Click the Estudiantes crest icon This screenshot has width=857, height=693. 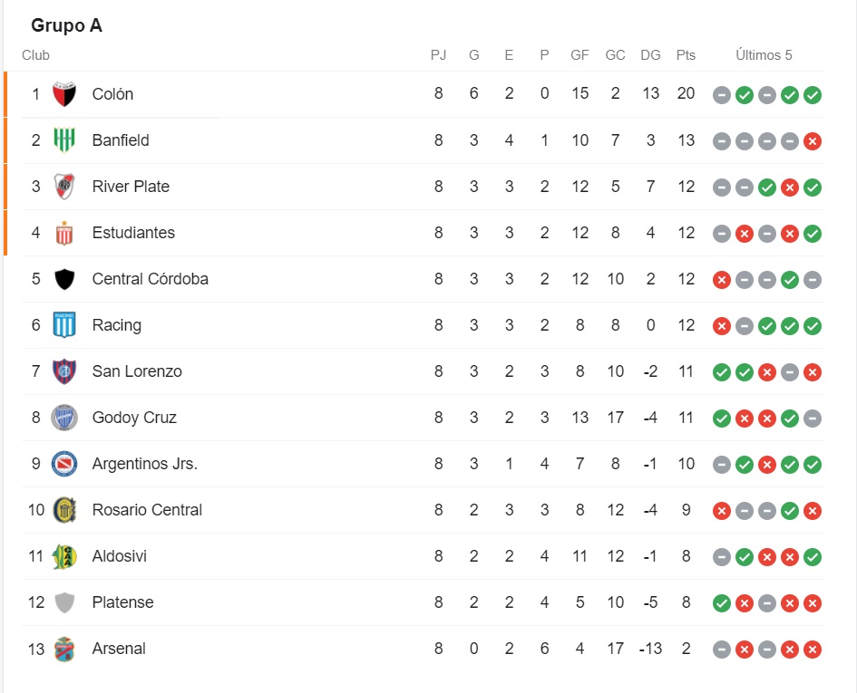[64, 233]
